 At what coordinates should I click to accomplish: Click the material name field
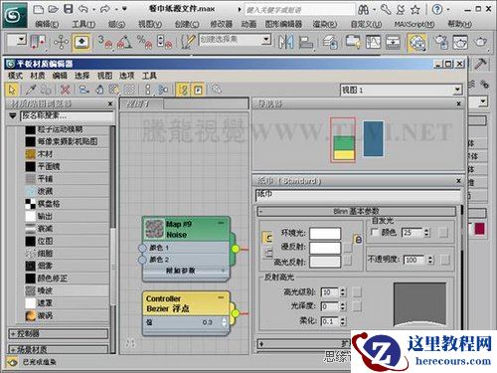click(x=358, y=196)
